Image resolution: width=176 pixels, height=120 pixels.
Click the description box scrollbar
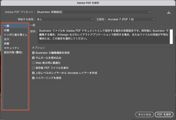(171, 37)
